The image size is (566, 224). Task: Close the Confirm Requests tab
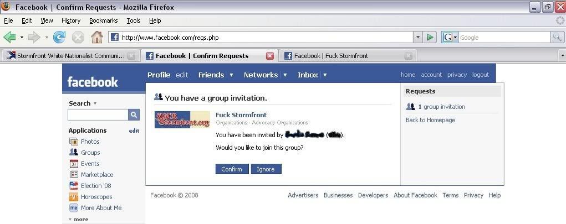point(269,56)
